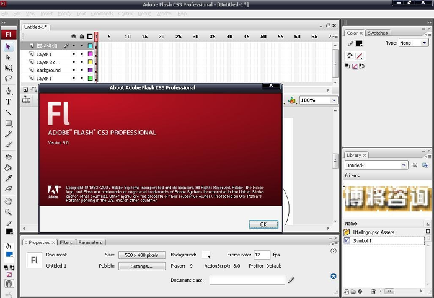This screenshot has height=298, width=434.
Task: Select the Eyedropper tool
Action: pyautogui.click(x=9, y=178)
